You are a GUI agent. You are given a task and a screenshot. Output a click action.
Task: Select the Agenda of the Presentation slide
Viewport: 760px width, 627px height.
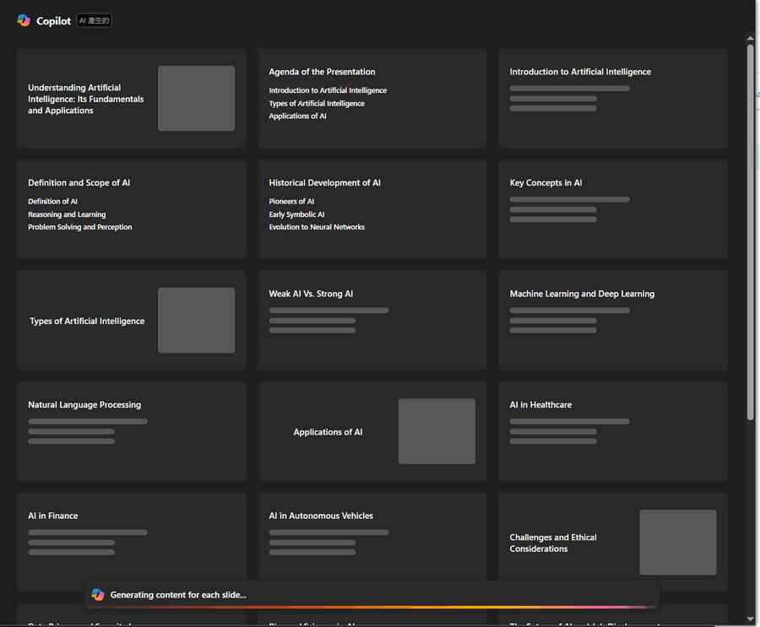coord(372,99)
